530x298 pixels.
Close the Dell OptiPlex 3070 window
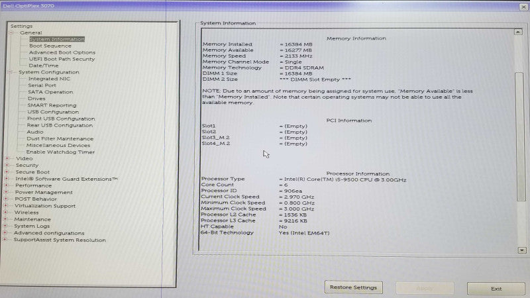click(523, 7)
